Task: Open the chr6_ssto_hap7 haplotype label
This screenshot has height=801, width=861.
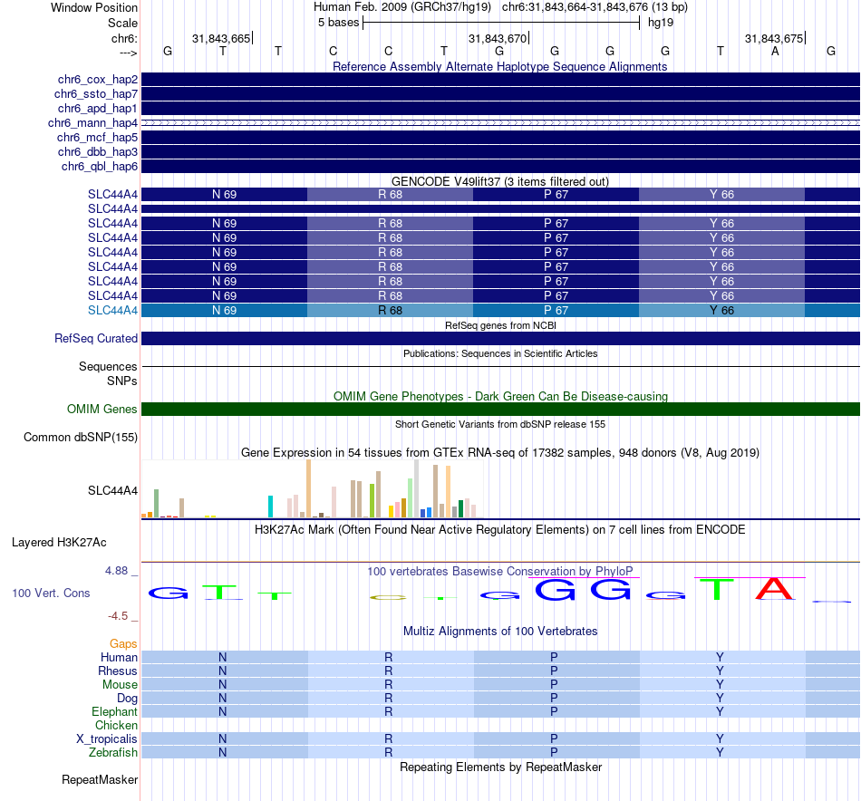Action: [96, 94]
